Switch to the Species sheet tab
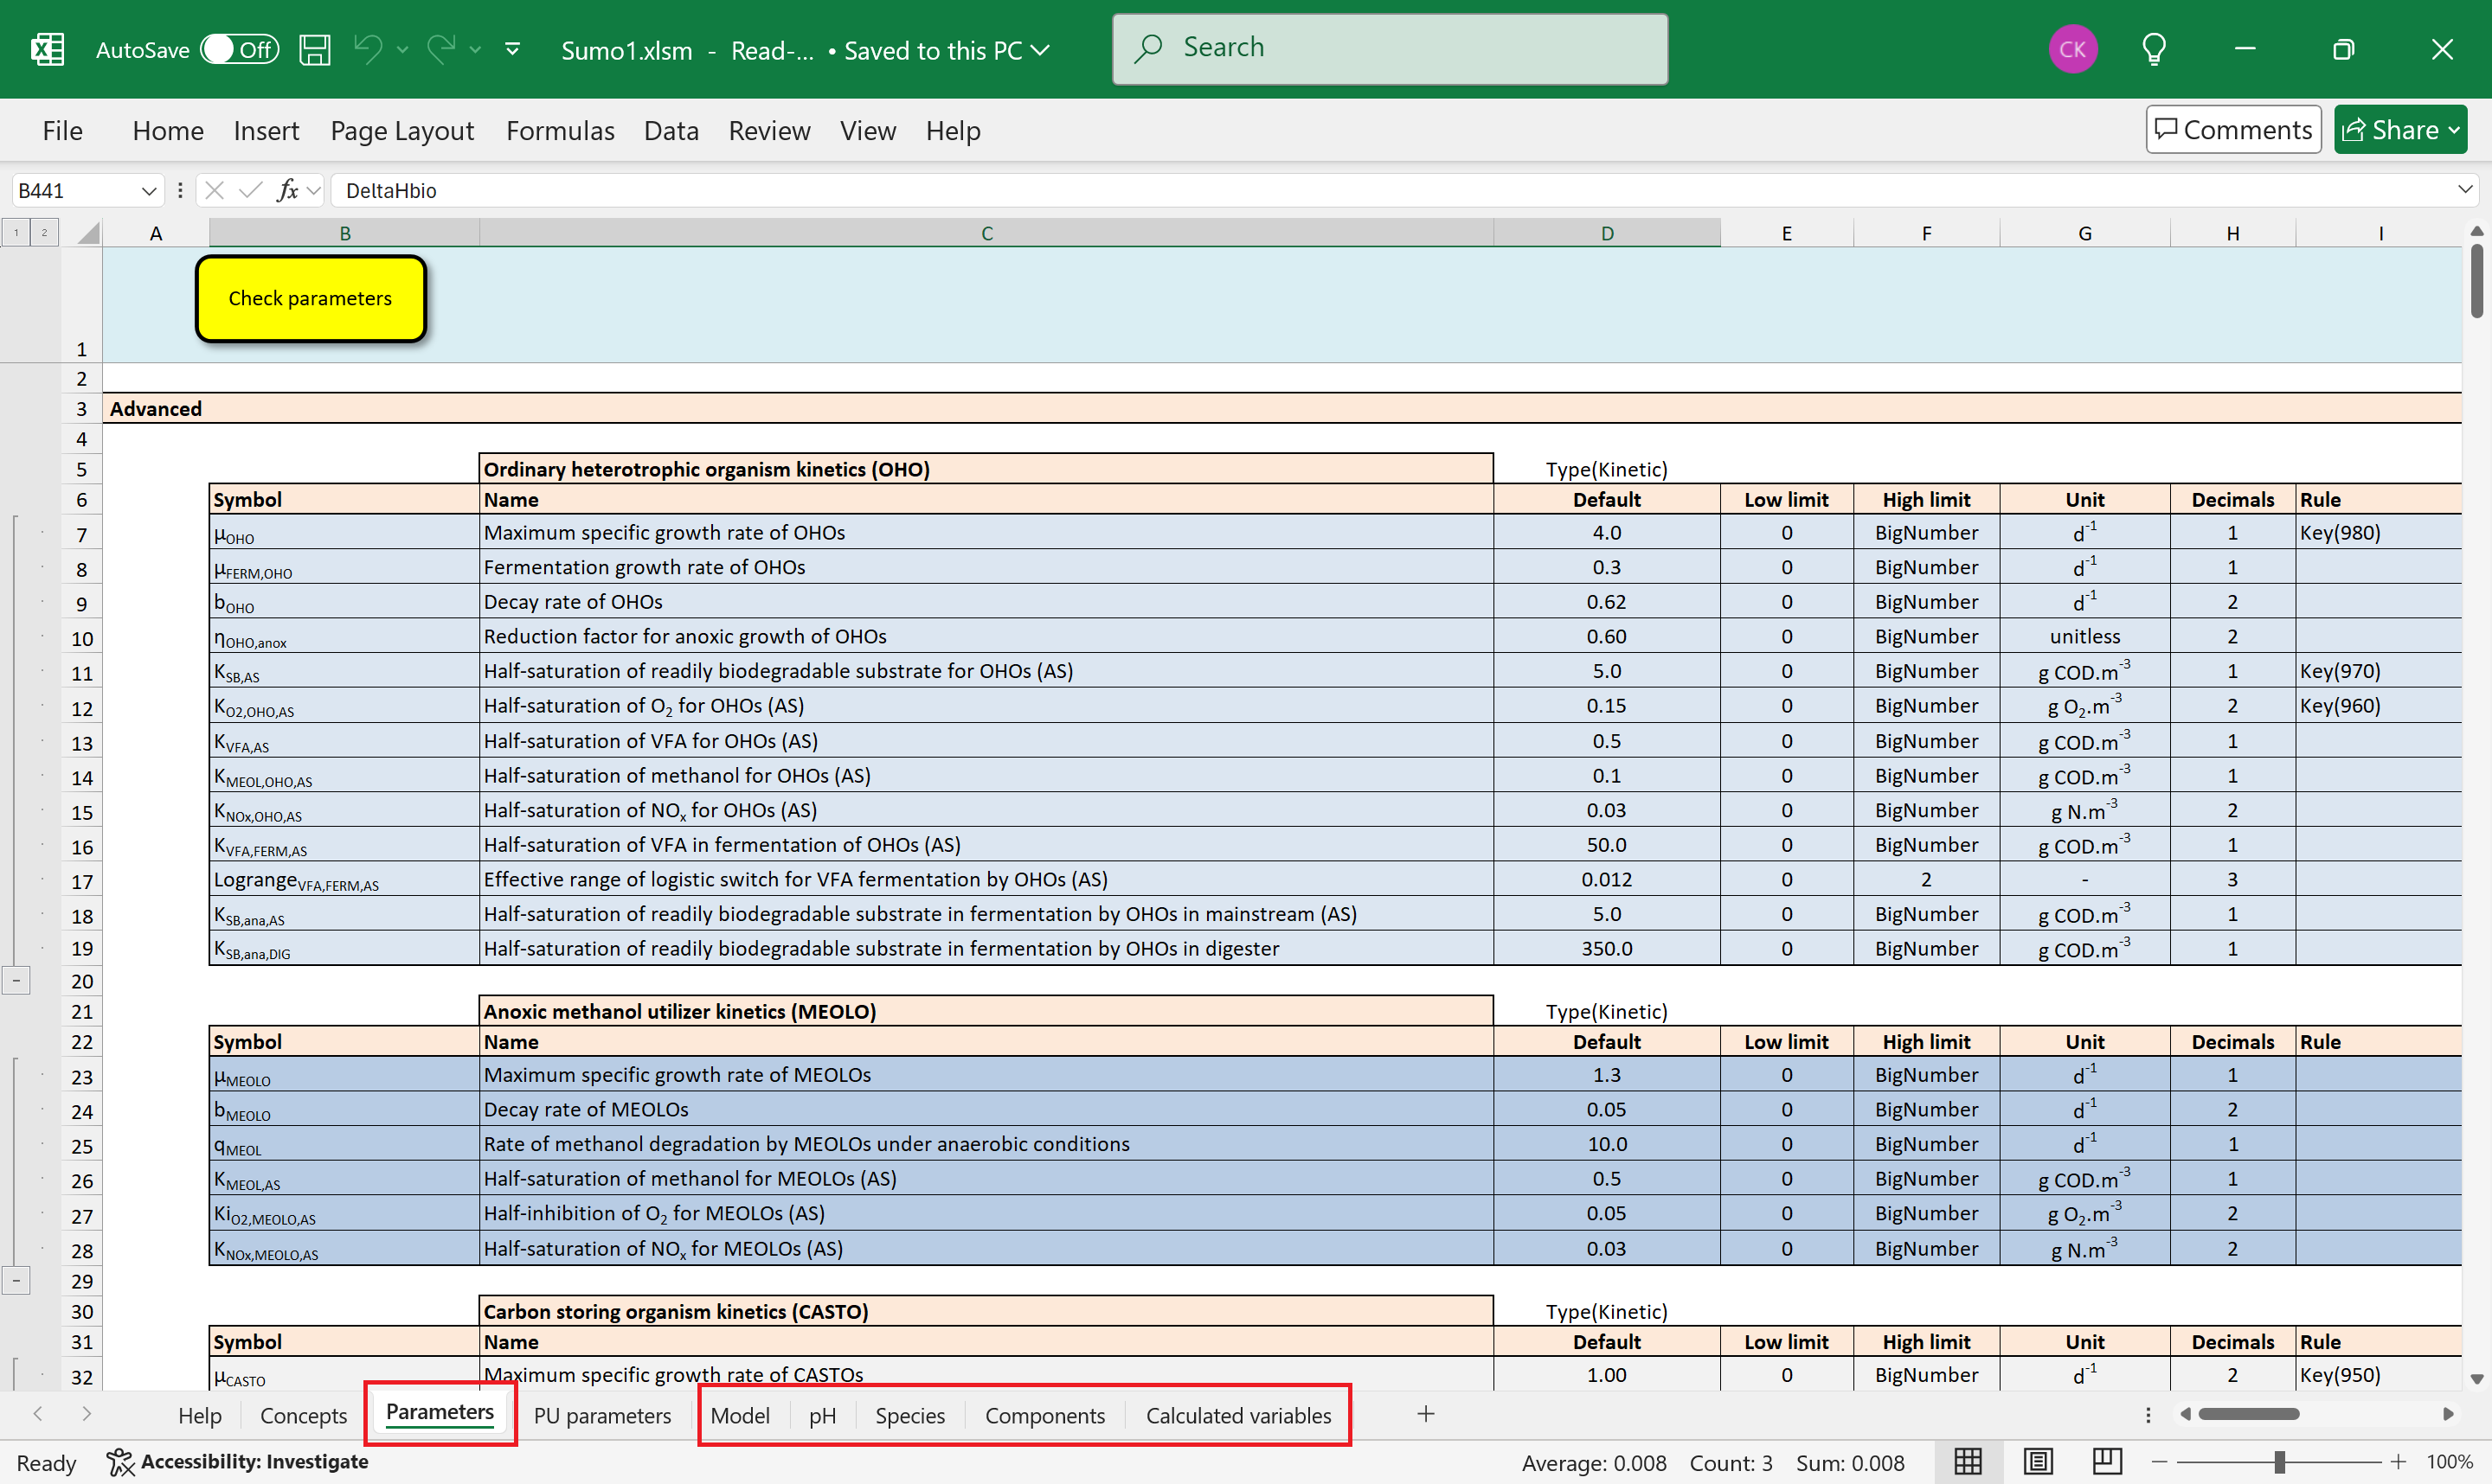This screenshot has width=2492, height=1484. point(910,1415)
